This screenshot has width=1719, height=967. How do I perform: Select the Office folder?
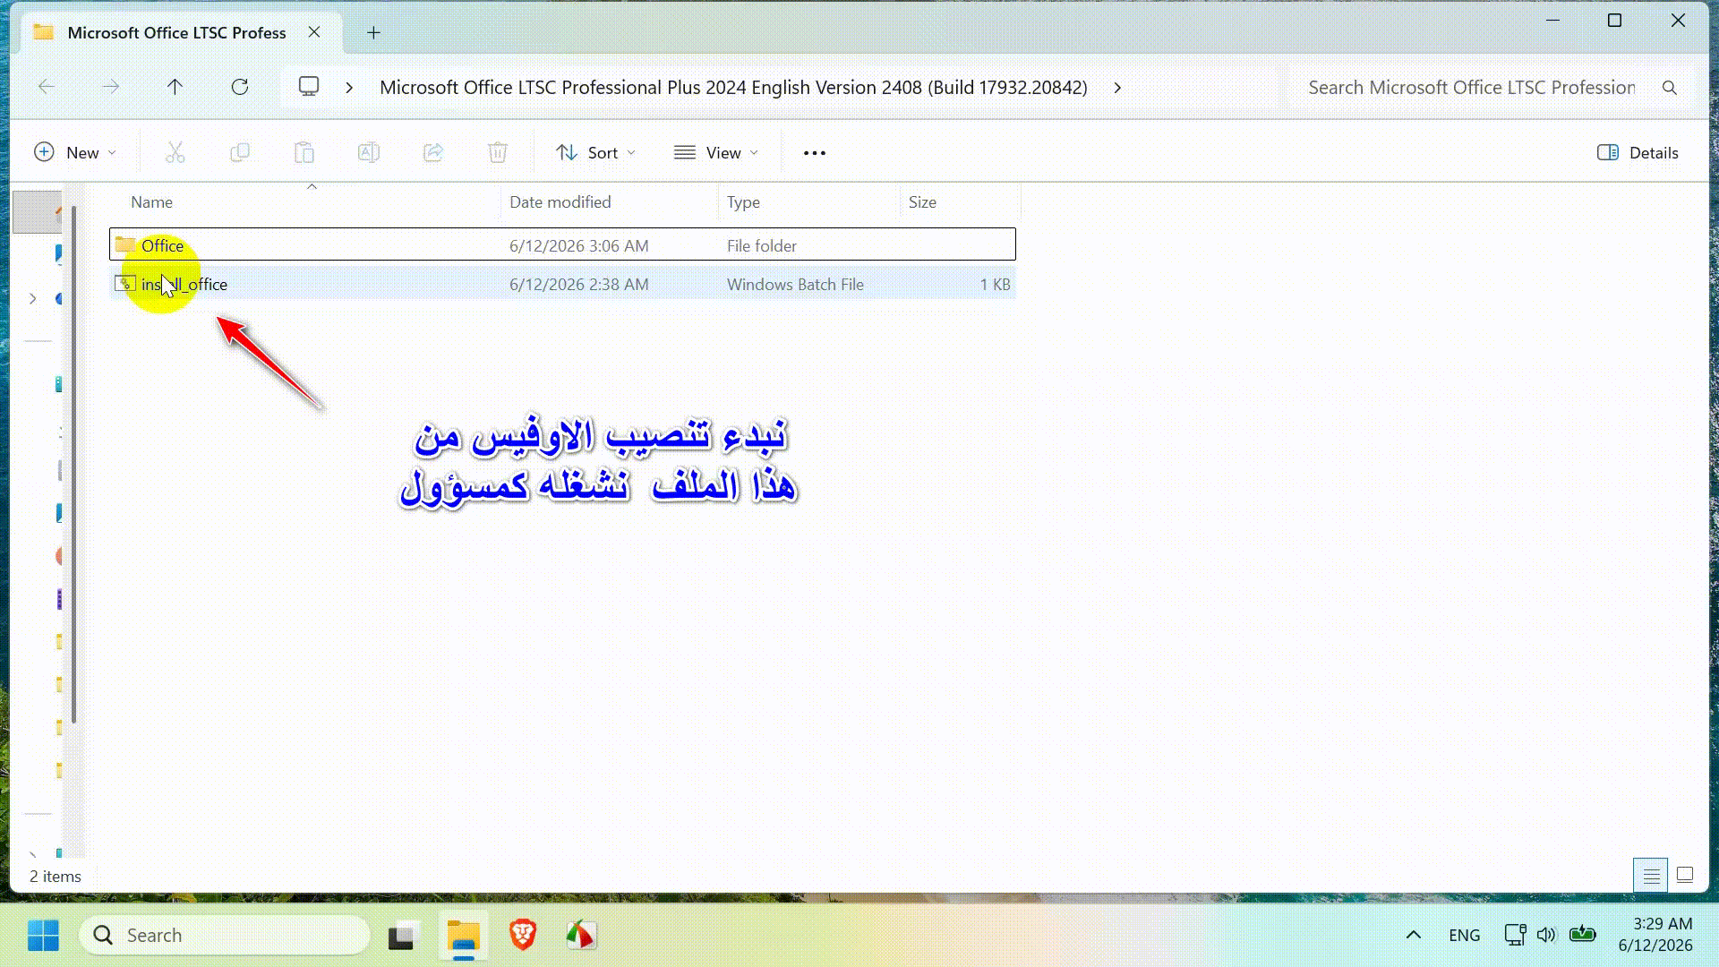[562, 245]
